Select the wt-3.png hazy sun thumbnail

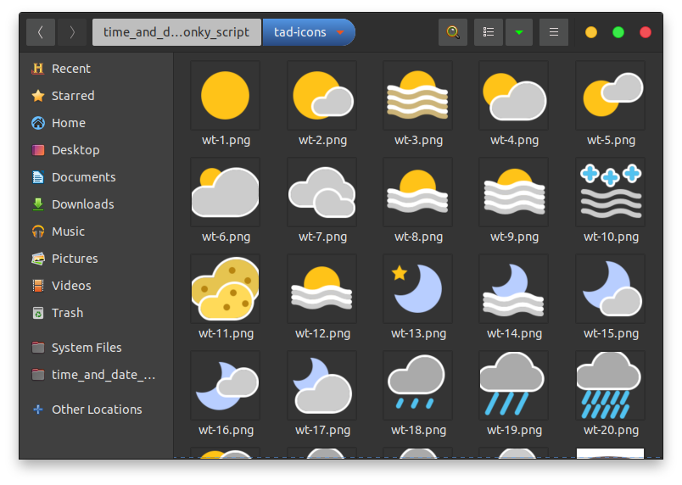pos(417,96)
